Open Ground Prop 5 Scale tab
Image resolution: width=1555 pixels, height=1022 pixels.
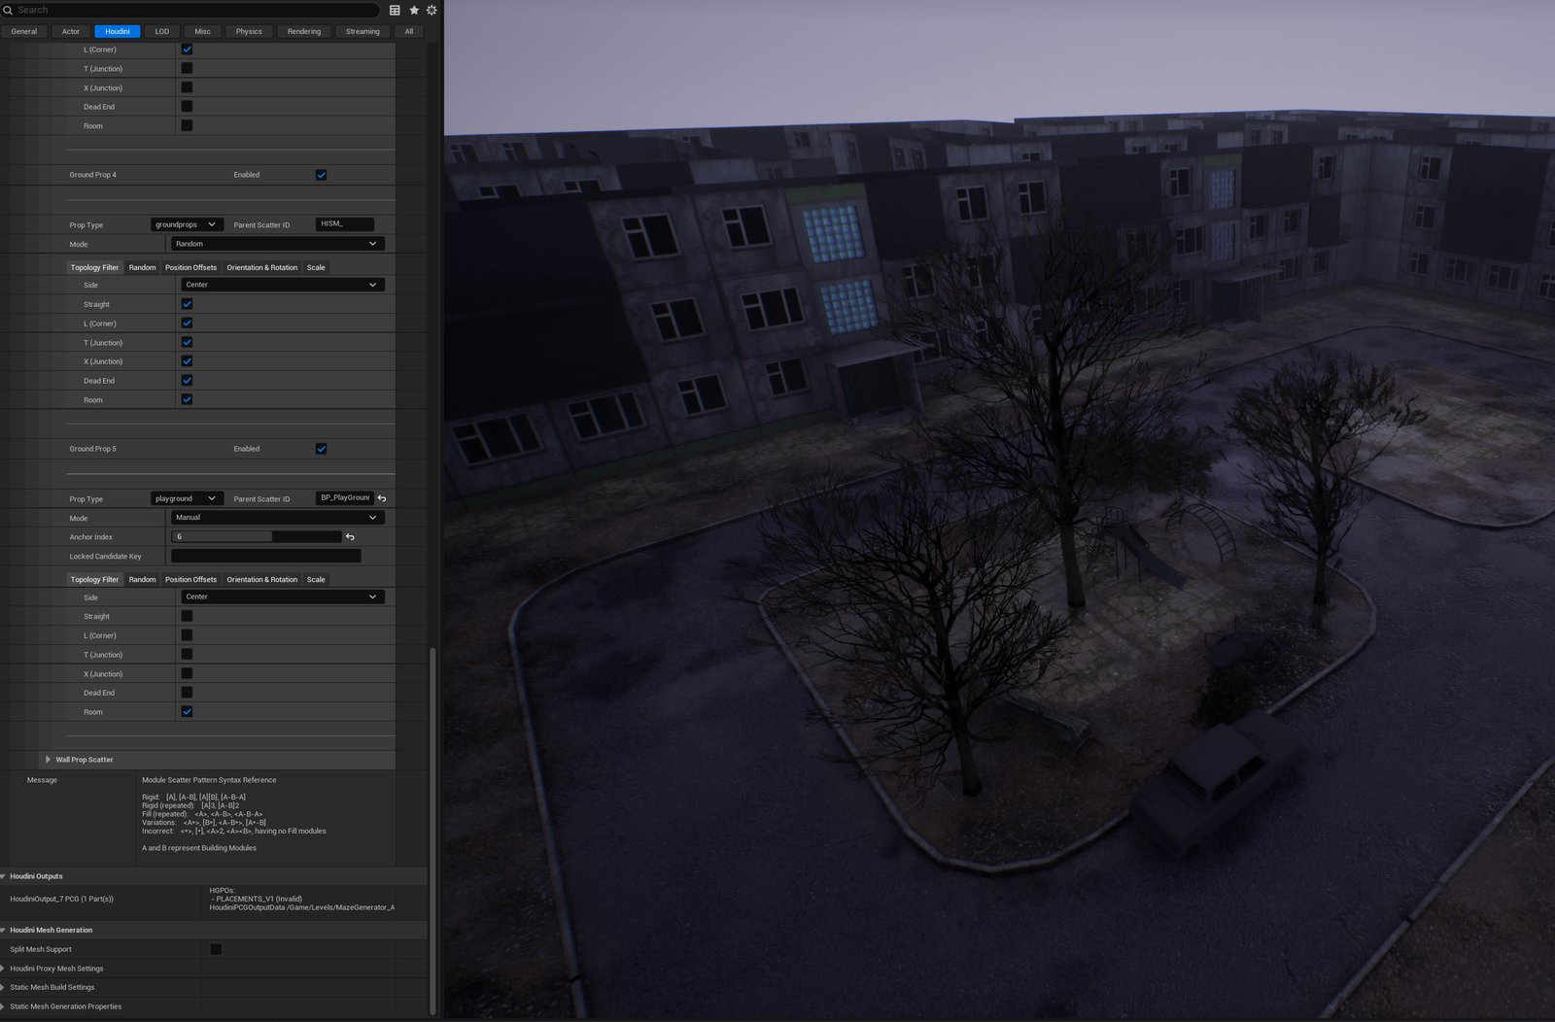tap(316, 579)
